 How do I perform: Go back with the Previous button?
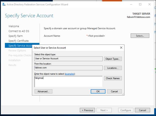[87, 110]
